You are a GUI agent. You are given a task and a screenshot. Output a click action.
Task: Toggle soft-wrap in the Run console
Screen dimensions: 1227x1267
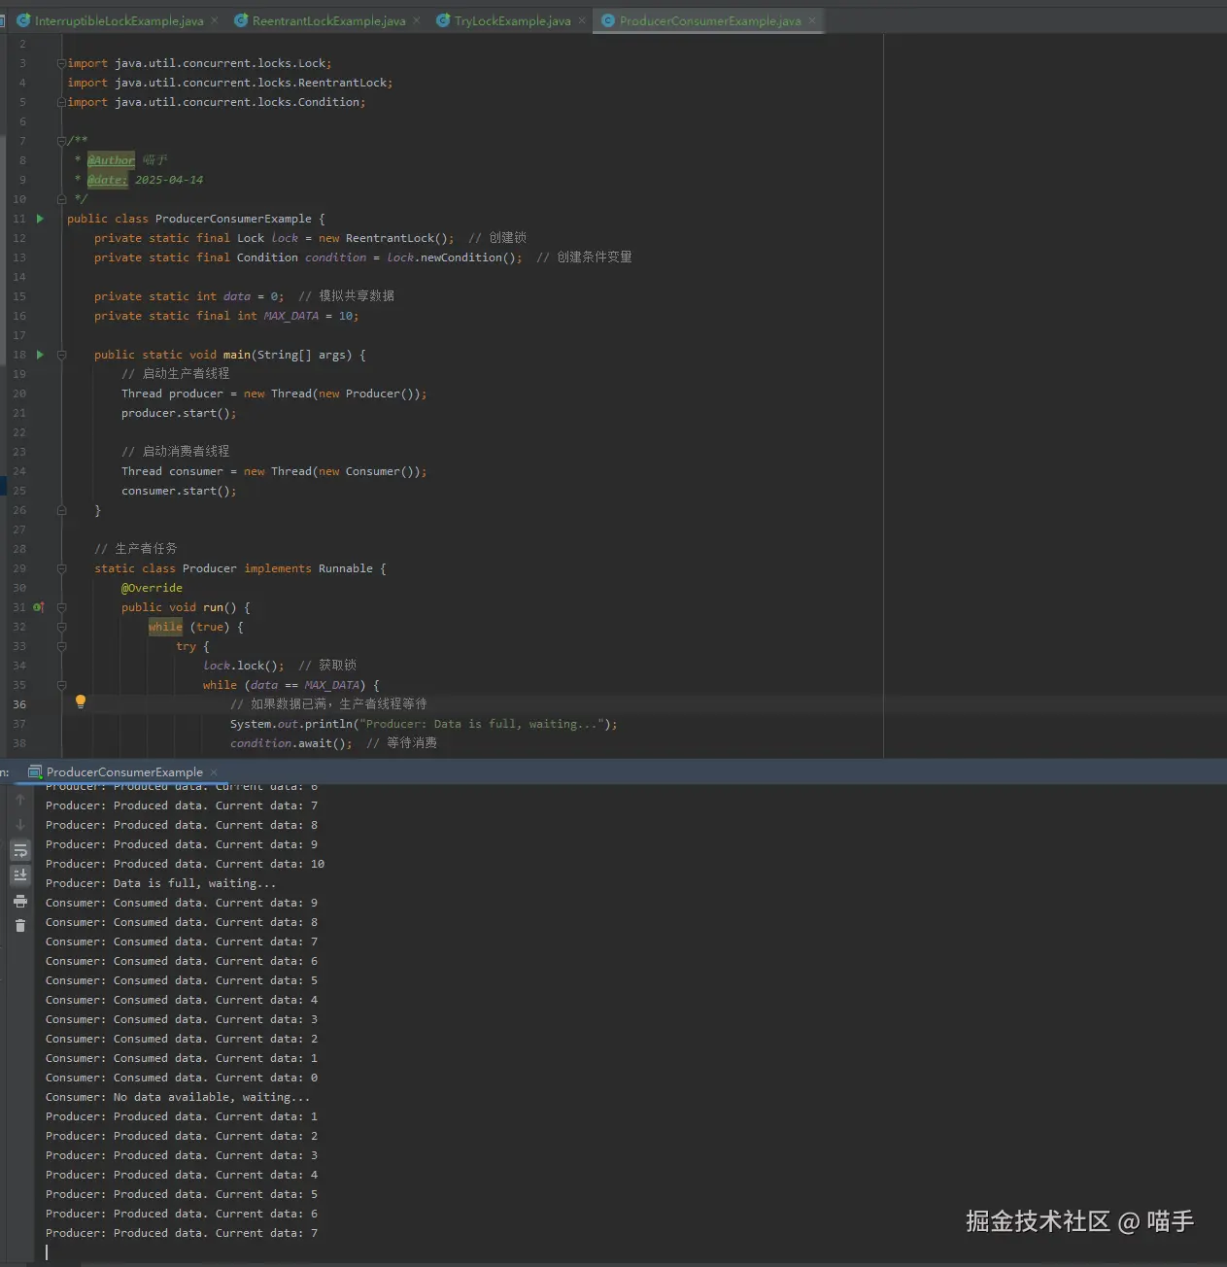point(20,850)
